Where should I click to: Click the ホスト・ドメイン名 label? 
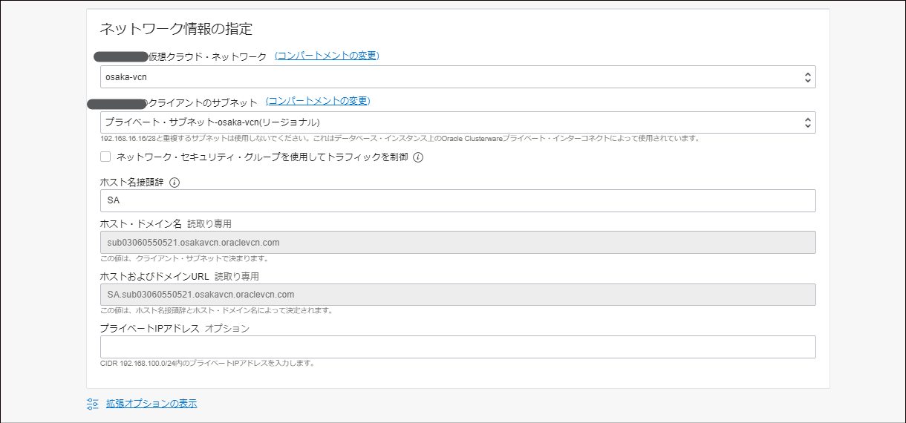click(x=141, y=223)
